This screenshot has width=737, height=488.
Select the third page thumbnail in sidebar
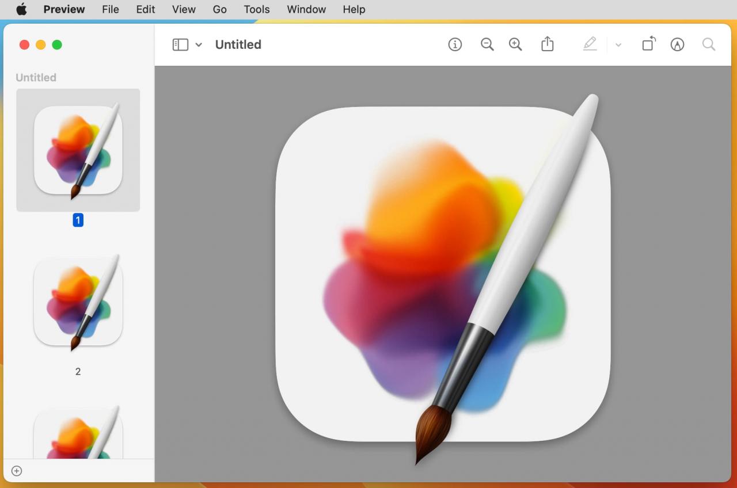click(78, 432)
